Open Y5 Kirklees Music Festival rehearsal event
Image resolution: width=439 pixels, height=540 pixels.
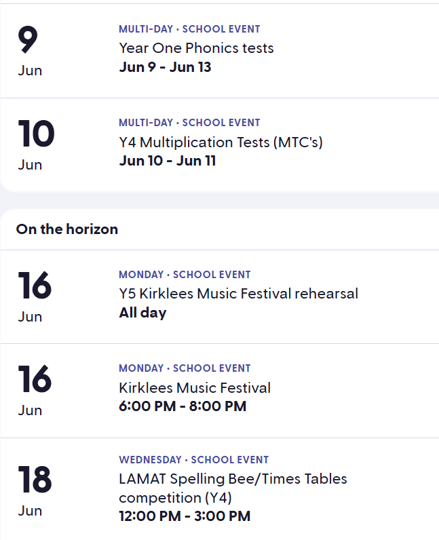(x=238, y=294)
